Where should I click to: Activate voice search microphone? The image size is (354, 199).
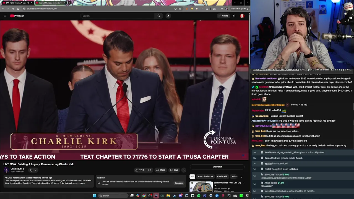(x=168, y=16)
